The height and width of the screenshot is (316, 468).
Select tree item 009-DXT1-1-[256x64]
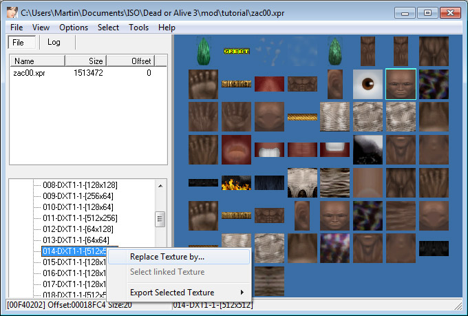click(78, 196)
